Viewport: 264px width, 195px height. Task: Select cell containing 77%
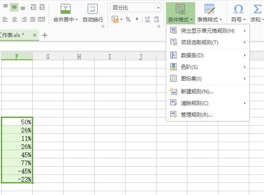click(17, 163)
